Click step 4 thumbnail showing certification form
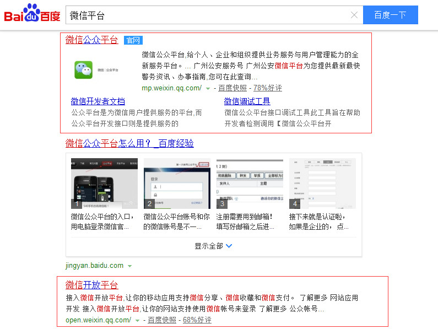This screenshot has height=329, width=438. tap(322, 184)
